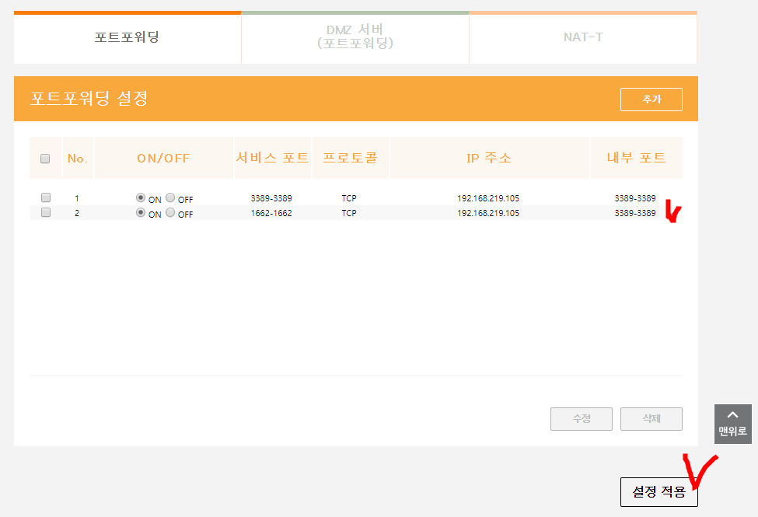Open the NAT-T tab
The image size is (758, 517).
point(583,37)
